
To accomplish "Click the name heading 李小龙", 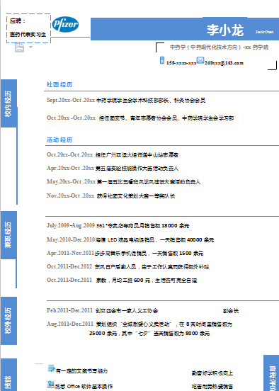I will point(225,30).
